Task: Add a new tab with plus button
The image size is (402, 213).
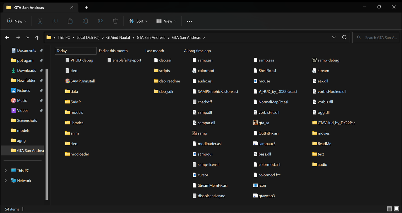Action: [x=86, y=8]
